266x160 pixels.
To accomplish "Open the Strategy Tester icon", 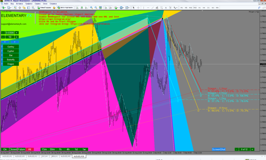I will (x=33, y=8).
